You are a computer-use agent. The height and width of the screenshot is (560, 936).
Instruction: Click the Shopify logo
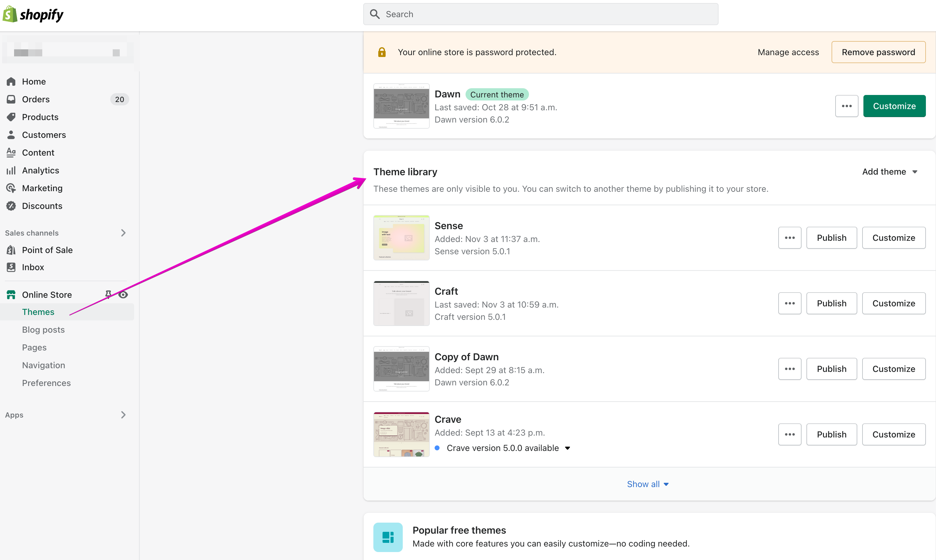[33, 14]
